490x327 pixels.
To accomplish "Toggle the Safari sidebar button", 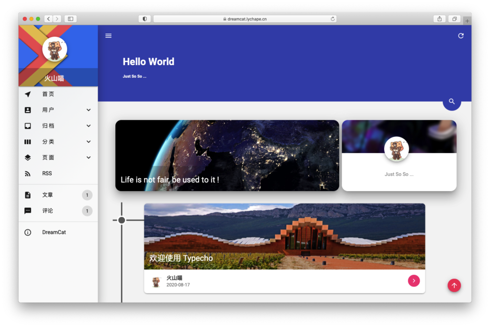I will [x=70, y=19].
